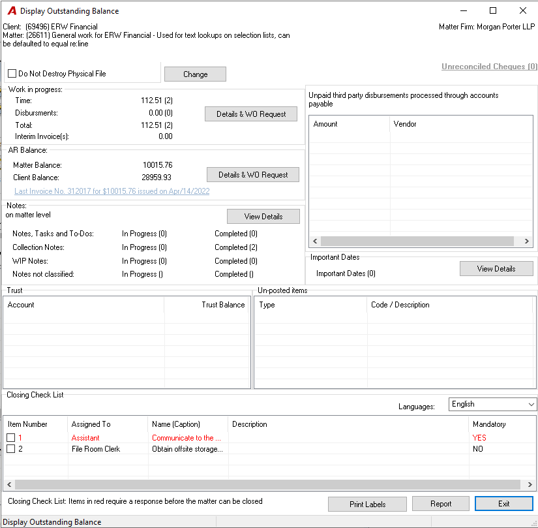Viewport: 538px width, 528px height.
Task: Click left arrow of unpaid disbursements scrollbar
Action: point(315,241)
